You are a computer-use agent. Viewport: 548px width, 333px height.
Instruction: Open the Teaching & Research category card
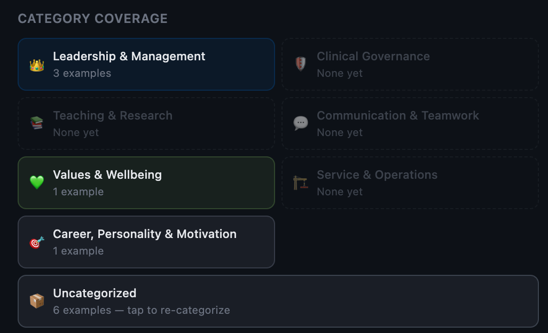[x=146, y=123]
